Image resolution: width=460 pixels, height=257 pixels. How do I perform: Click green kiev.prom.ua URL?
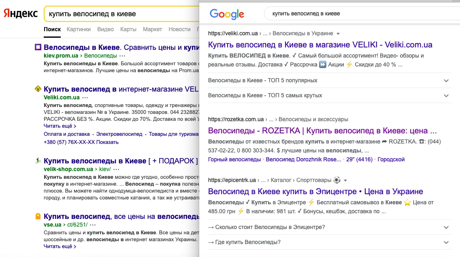click(61, 56)
